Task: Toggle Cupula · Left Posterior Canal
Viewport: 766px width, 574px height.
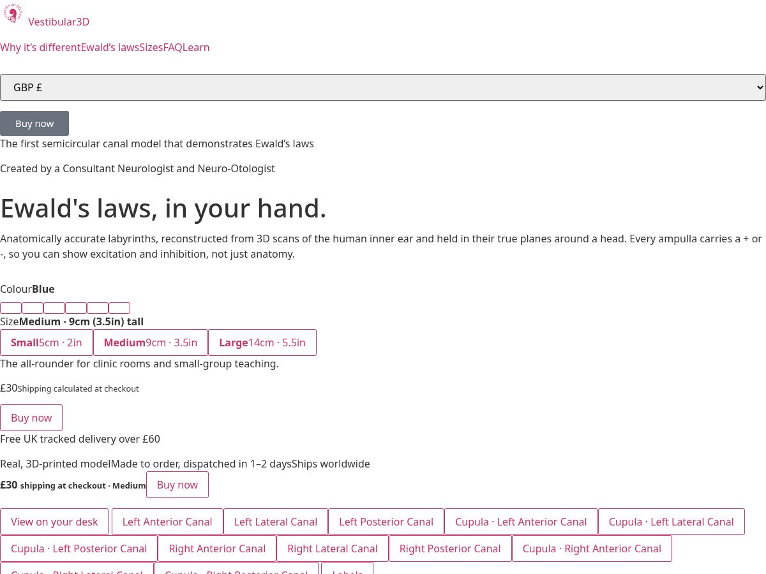Action: pyautogui.click(x=79, y=548)
